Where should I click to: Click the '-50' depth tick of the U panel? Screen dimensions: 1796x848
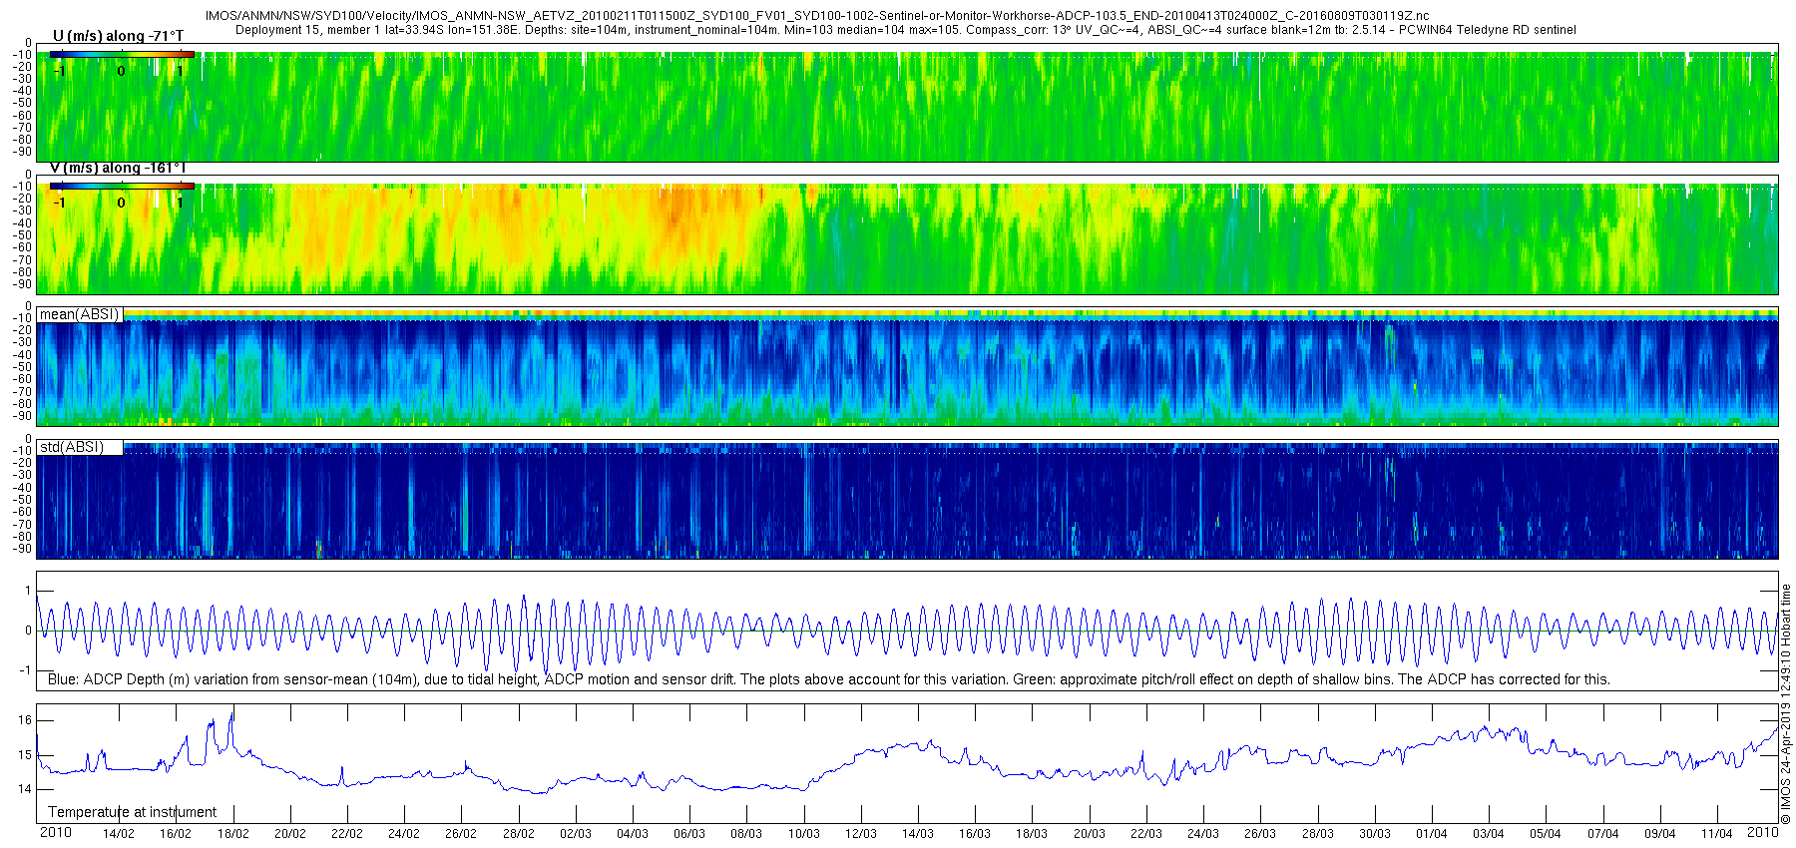coord(22,103)
